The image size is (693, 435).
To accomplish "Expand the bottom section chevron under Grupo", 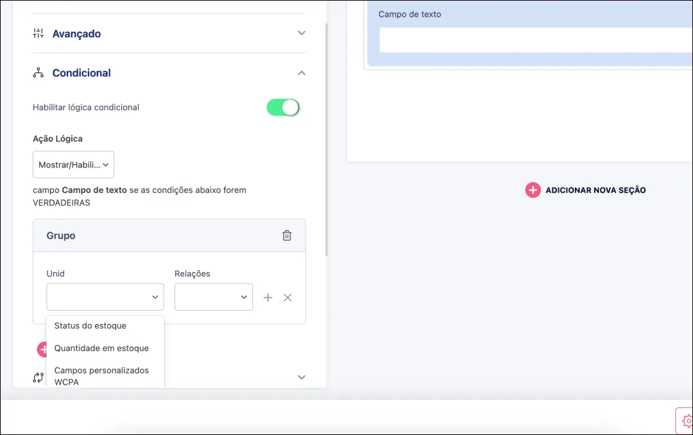I will click(302, 377).
